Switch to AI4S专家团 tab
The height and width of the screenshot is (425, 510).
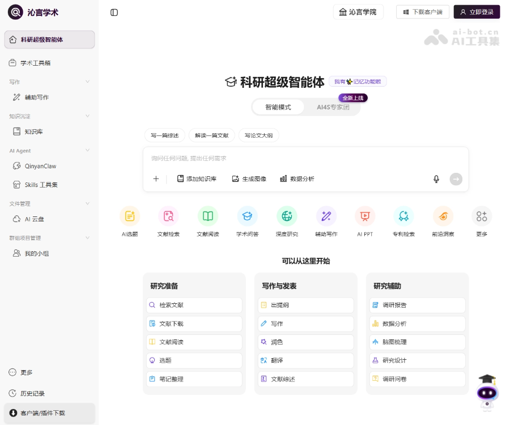point(333,107)
